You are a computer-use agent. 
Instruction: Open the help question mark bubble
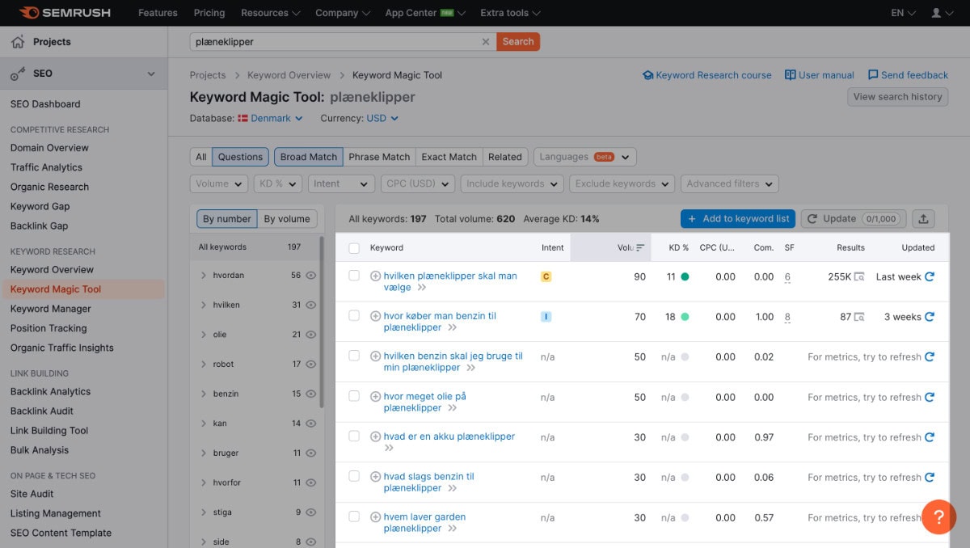pyautogui.click(x=938, y=517)
